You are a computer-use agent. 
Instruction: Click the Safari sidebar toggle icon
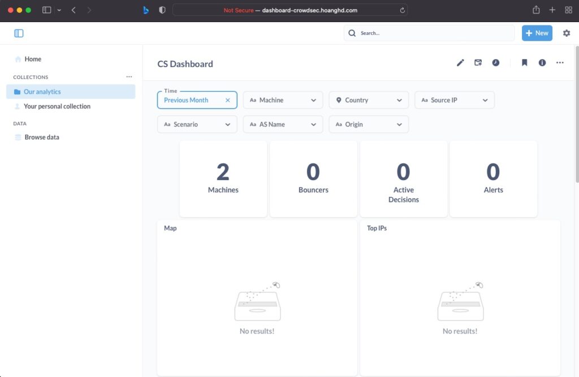click(x=46, y=10)
